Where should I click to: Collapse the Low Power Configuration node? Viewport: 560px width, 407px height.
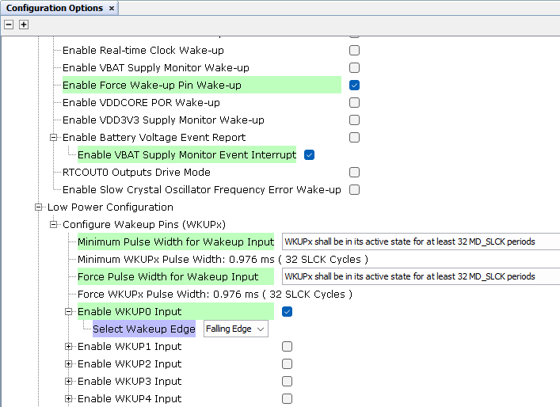click(x=39, y=207)
